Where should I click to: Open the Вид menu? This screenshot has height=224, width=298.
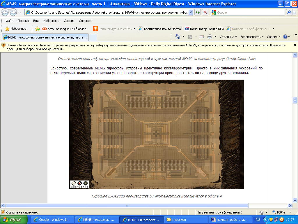(x=36, y=21)
